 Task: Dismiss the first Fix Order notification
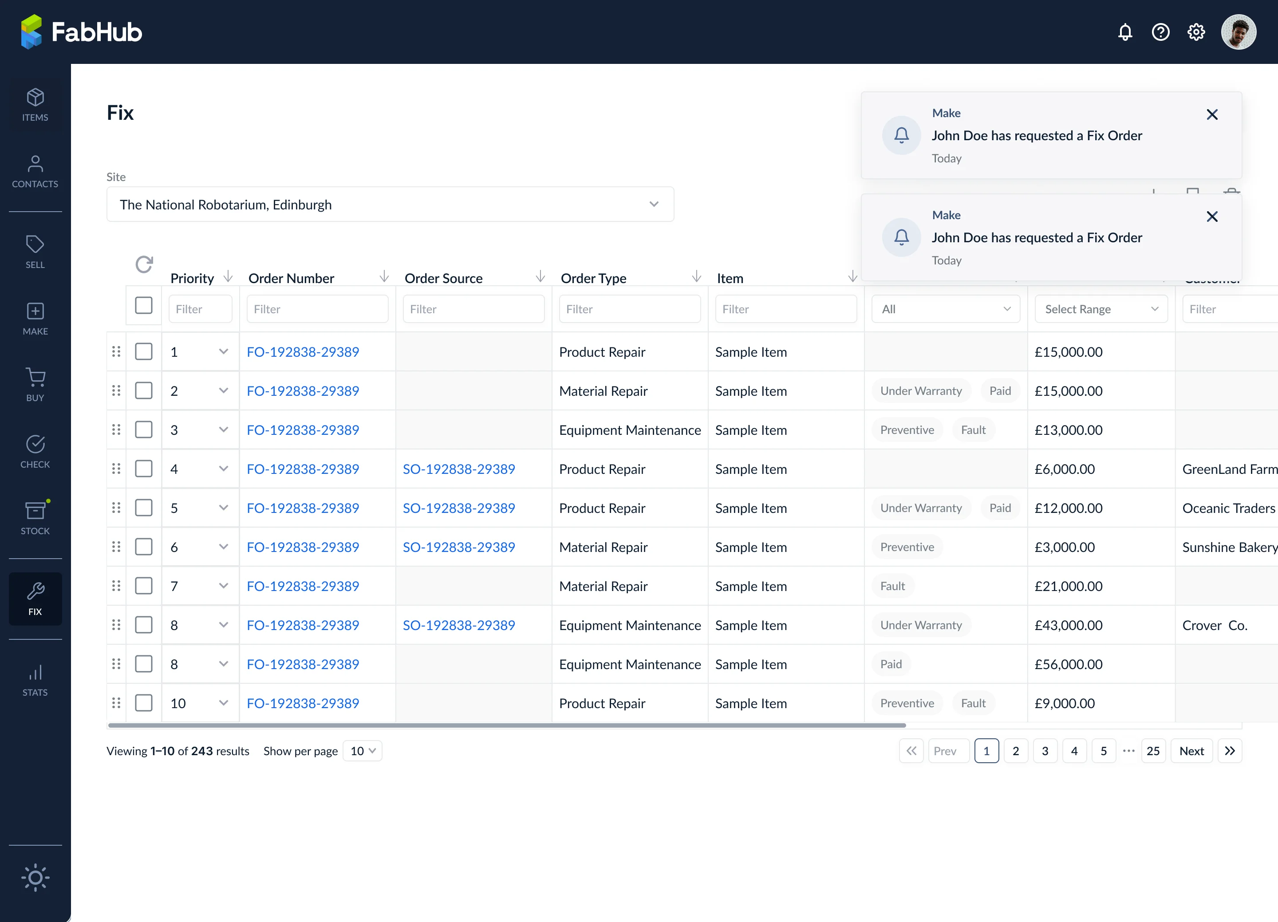(1212, 115)
